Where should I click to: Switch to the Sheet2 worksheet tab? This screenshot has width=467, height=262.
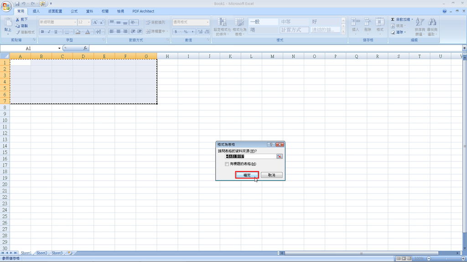point(42,253)
